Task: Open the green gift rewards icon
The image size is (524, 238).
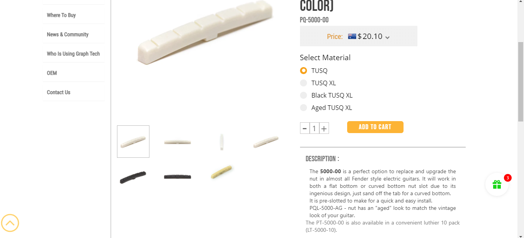Action: coord(497,185)
